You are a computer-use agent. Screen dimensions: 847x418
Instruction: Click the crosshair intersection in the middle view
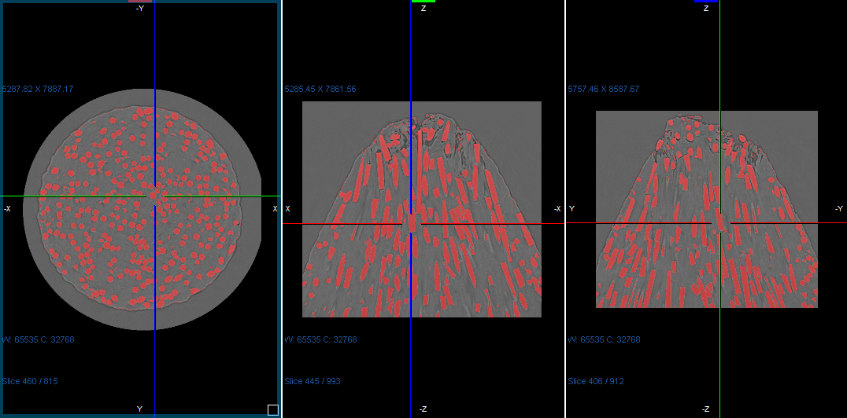411,224
